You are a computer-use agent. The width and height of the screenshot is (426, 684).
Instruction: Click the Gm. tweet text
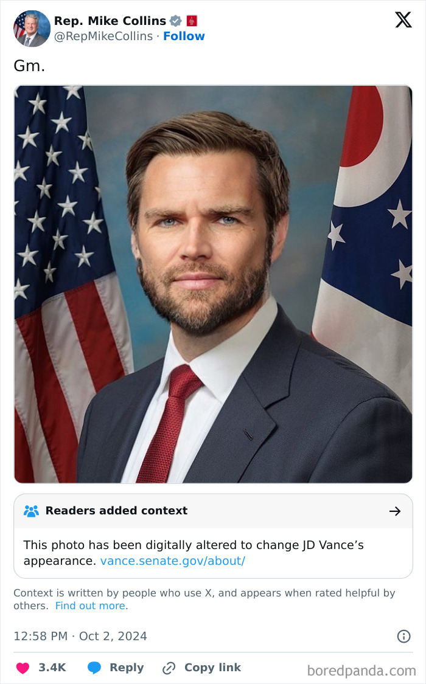(27, 65)
